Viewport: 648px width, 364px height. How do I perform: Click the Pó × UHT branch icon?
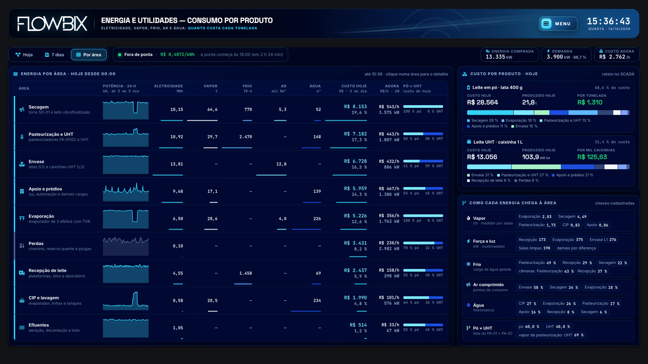tap(468, 328)
